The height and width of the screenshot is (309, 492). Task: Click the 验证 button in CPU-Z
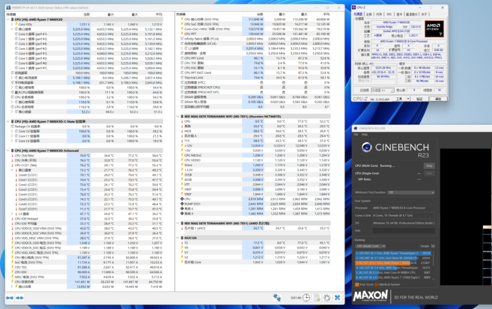point(419,99)
